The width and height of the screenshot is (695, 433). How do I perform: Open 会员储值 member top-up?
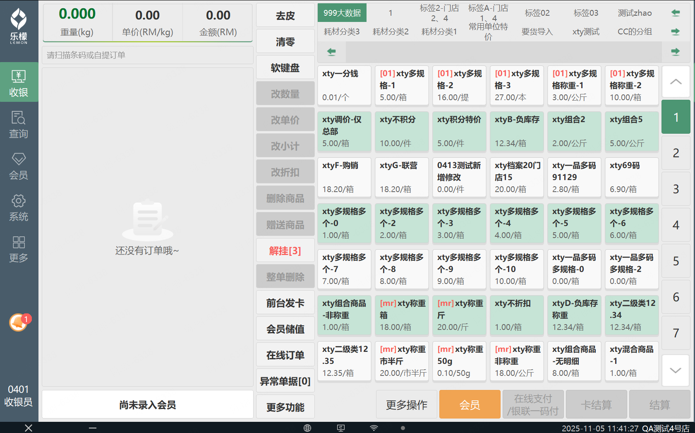285,329
